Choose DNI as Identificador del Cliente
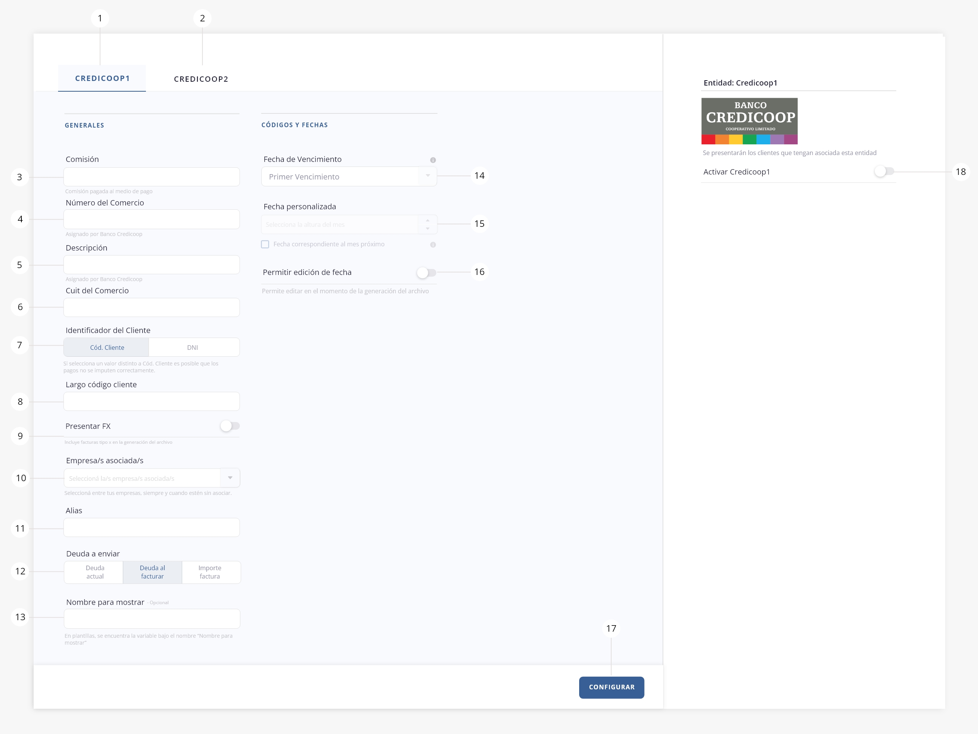978x734 pixels. 193,348
